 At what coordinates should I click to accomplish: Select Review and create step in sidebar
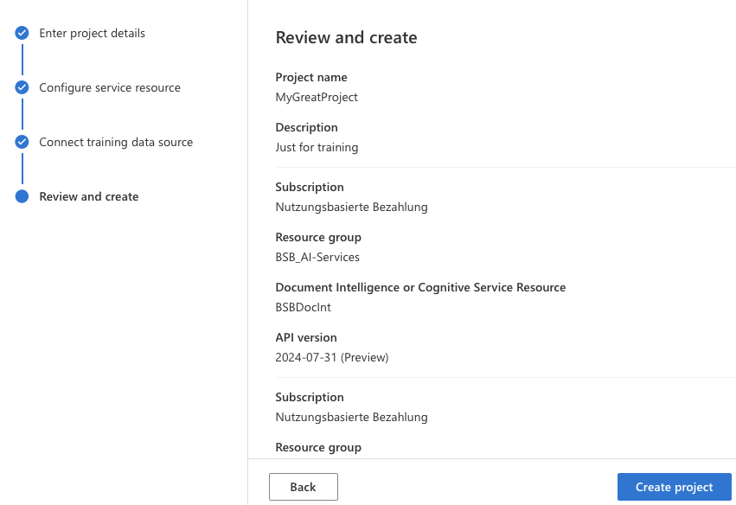[x=88, y=197]
